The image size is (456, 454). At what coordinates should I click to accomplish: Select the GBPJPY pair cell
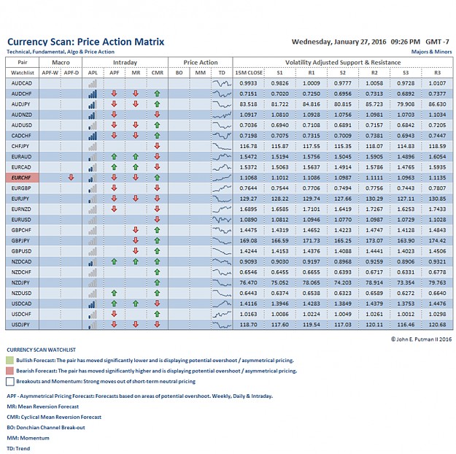22,240
